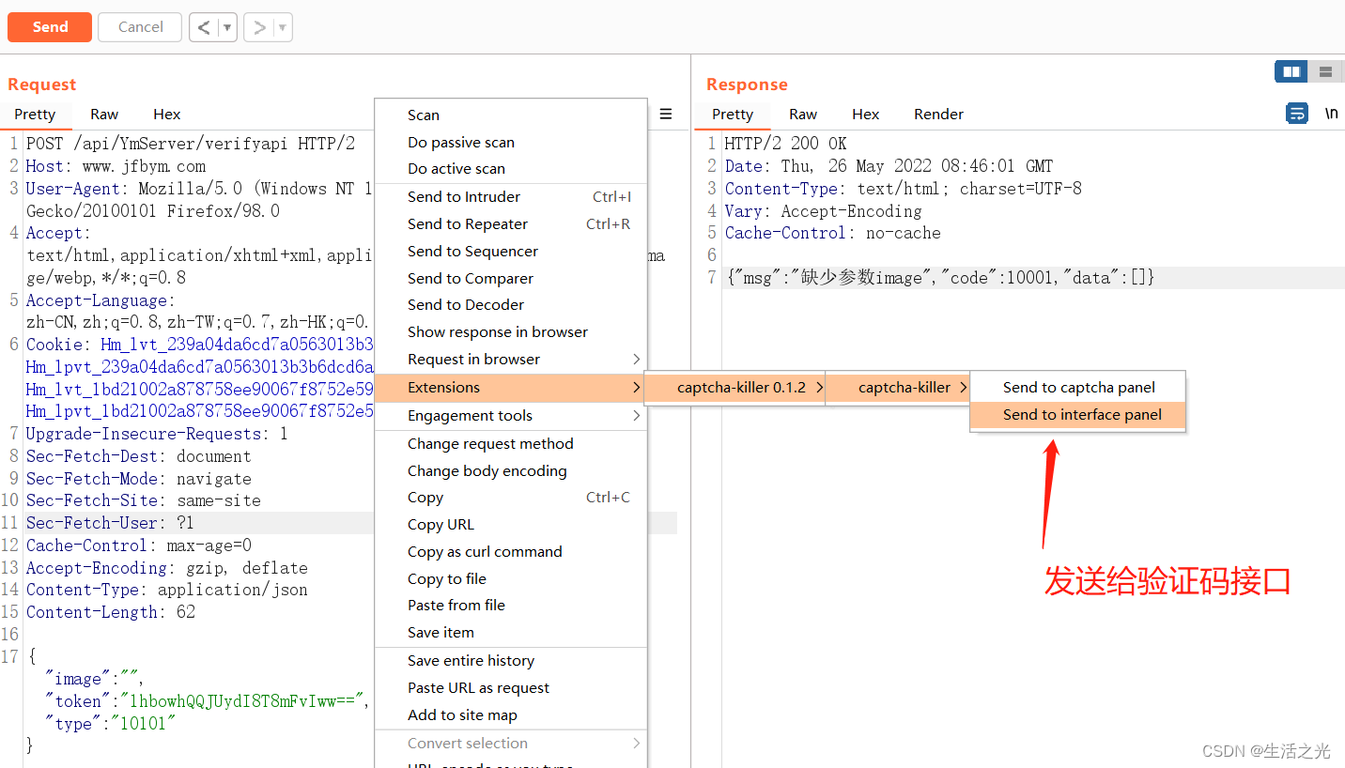Choose Send to Repeater from the menu
The width and height of the screenshot is (1345, 768).
pyautogui.click(x=467, y=223)
